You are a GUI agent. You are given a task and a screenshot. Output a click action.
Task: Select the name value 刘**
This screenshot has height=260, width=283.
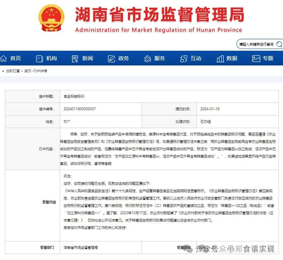coord(67,121)
